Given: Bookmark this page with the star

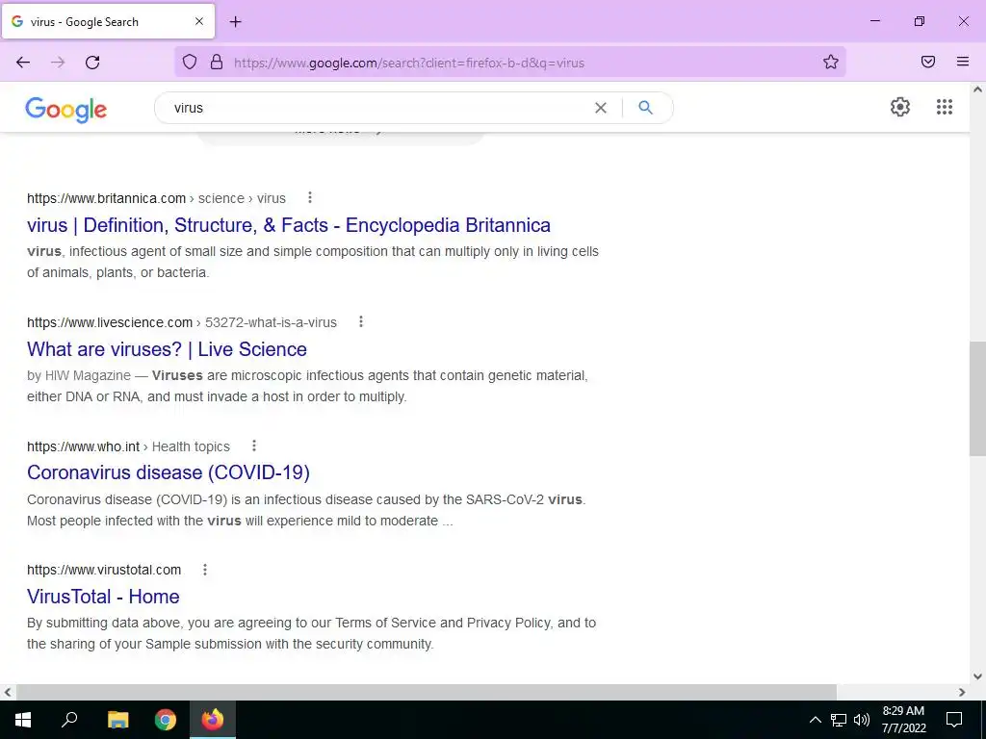Looking at the screenshot, I should [831, 62].
